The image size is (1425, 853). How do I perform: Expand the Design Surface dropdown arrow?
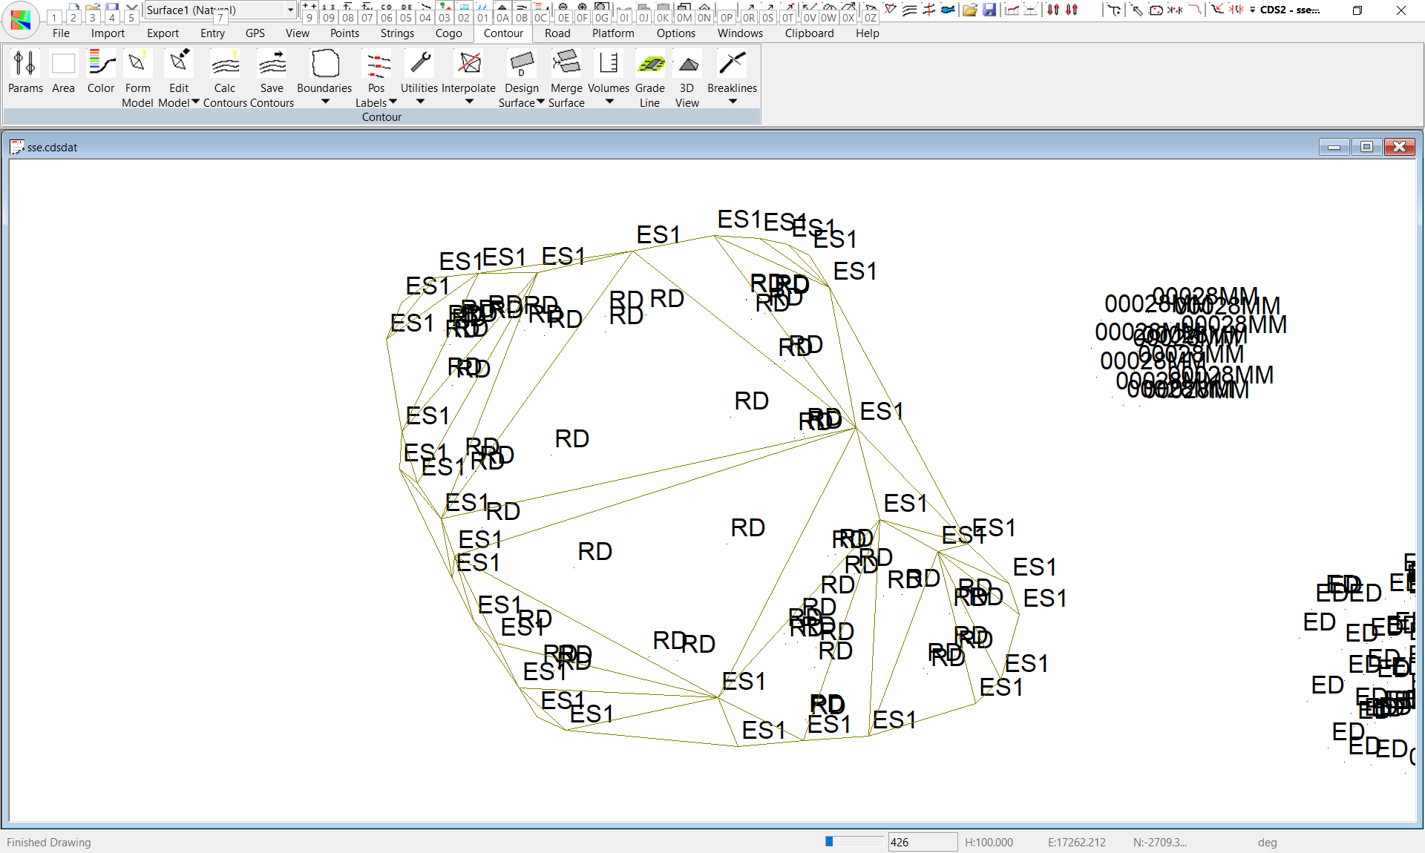click(540, 102)
